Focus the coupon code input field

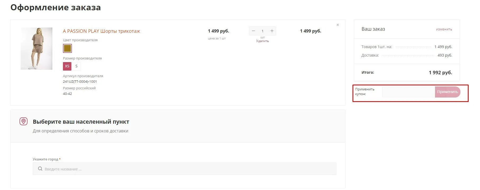coord(409,92)
